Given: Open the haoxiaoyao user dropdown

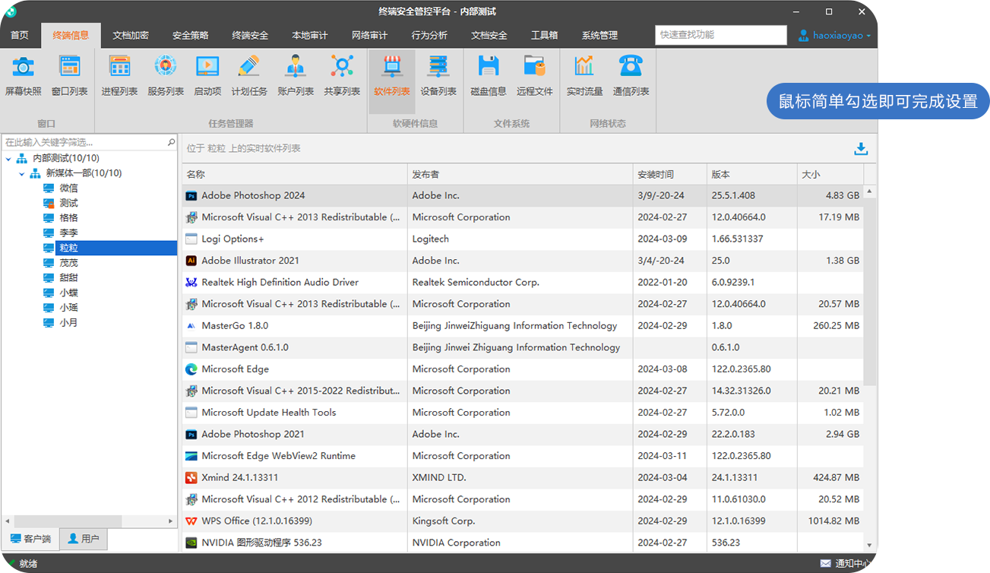Looking at the screenshot, I should pyautogui.click(x=834, y=36).
